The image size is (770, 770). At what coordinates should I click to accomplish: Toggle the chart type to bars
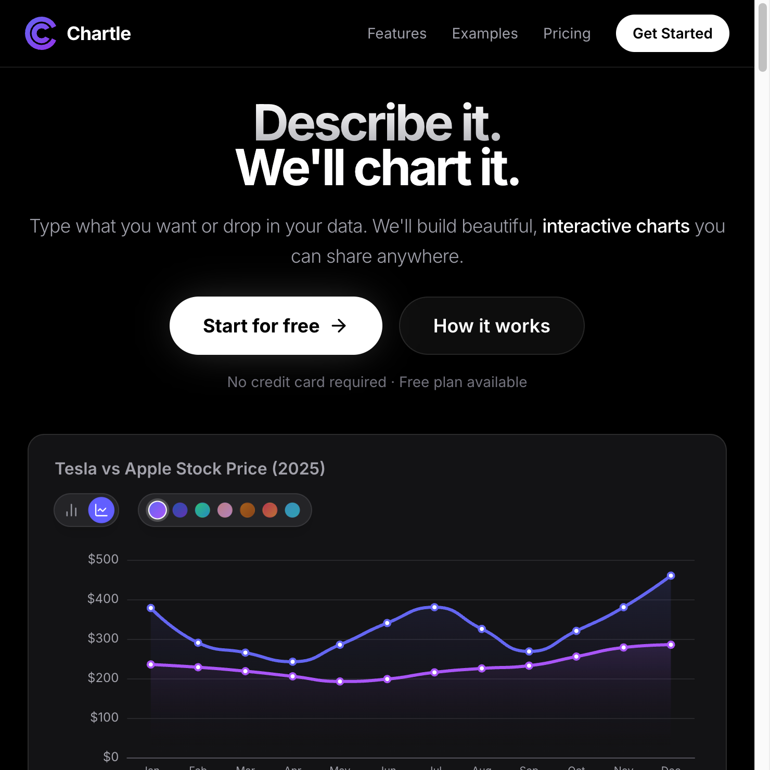tap(71, 510)
